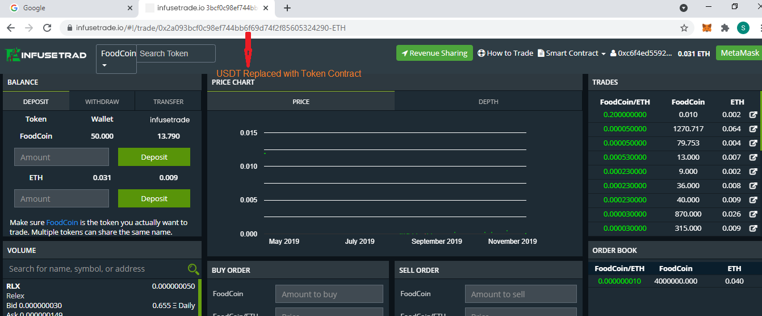Open external link for 1270.717 trade
Screen dimensions: 762x316
[753, 129]
